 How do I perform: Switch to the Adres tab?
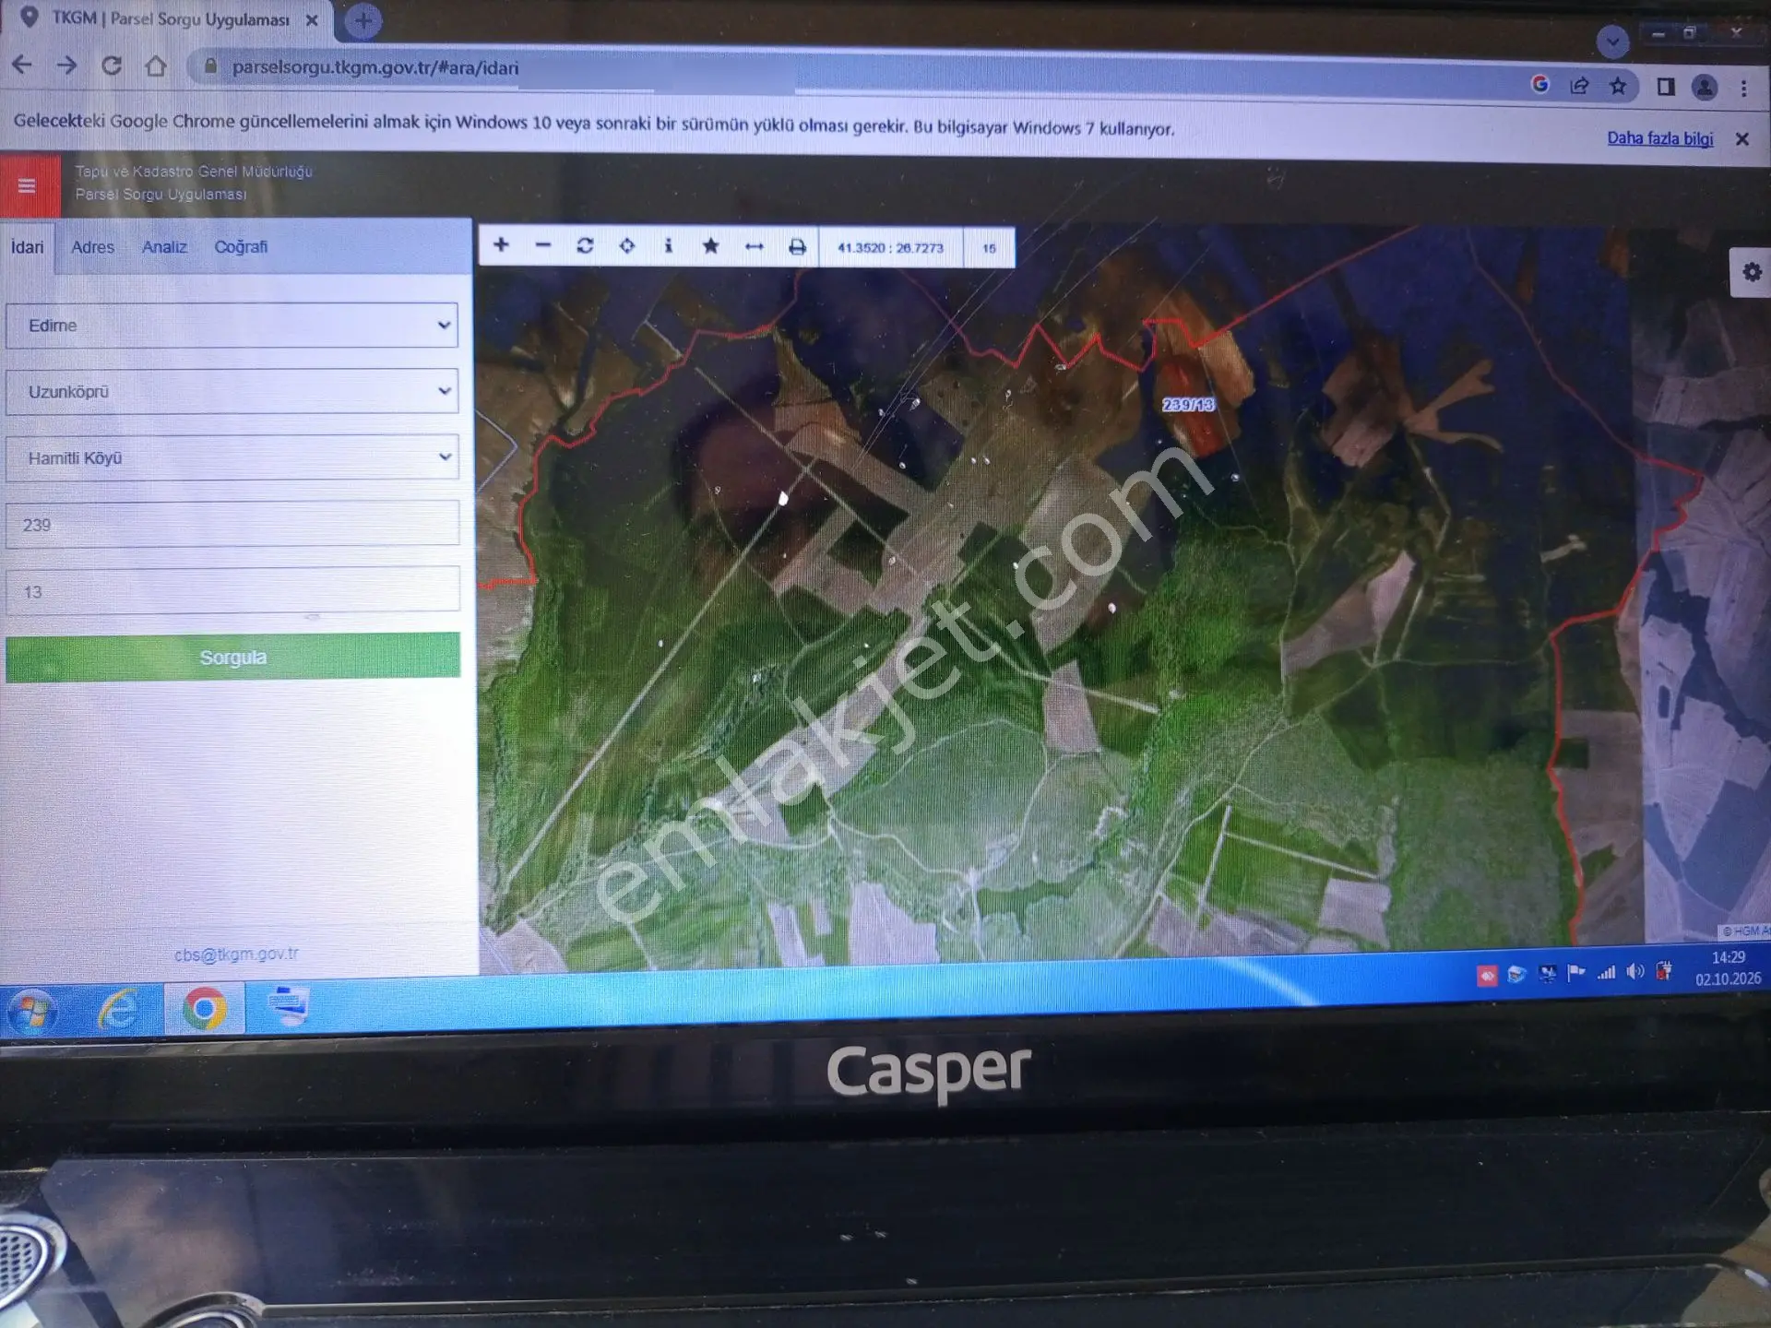93,247
